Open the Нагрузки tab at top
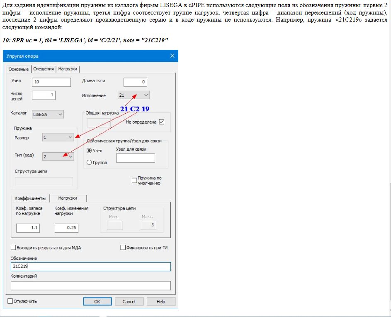 [x=67, y=69]
